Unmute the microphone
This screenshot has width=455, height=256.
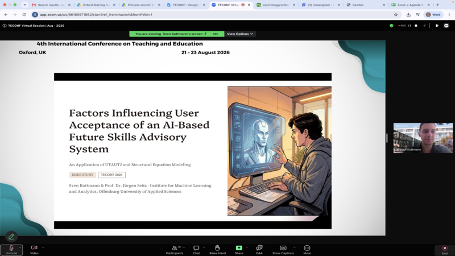11,250
